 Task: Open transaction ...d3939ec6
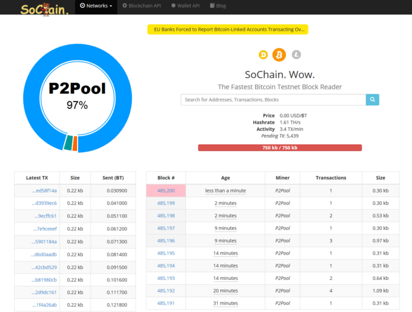(x=44, y=203)
